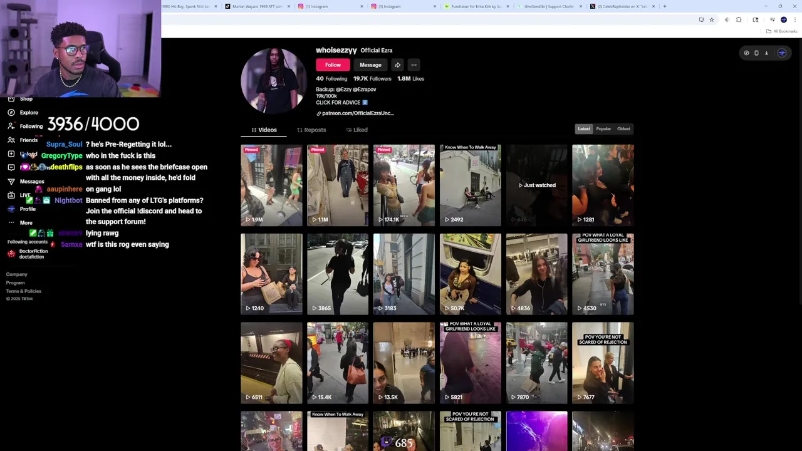The width and height of the screenshot is (802, 451).
Task: Open the account avatar in top-right pill
Action: (781, 53)
